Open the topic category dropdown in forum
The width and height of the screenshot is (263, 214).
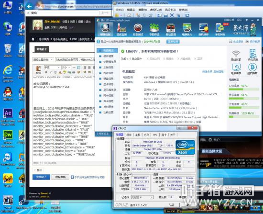[x=43, y=60]
